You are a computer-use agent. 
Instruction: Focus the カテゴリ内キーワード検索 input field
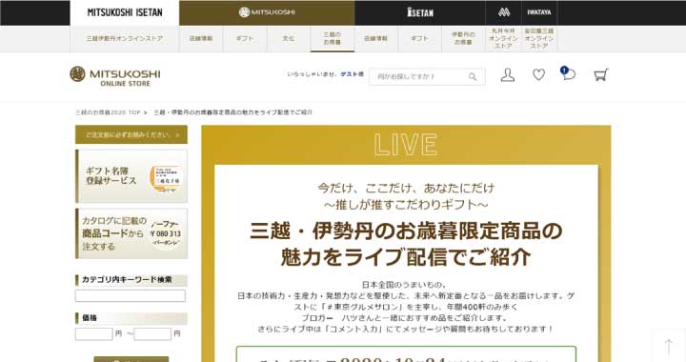pos(131,296)
